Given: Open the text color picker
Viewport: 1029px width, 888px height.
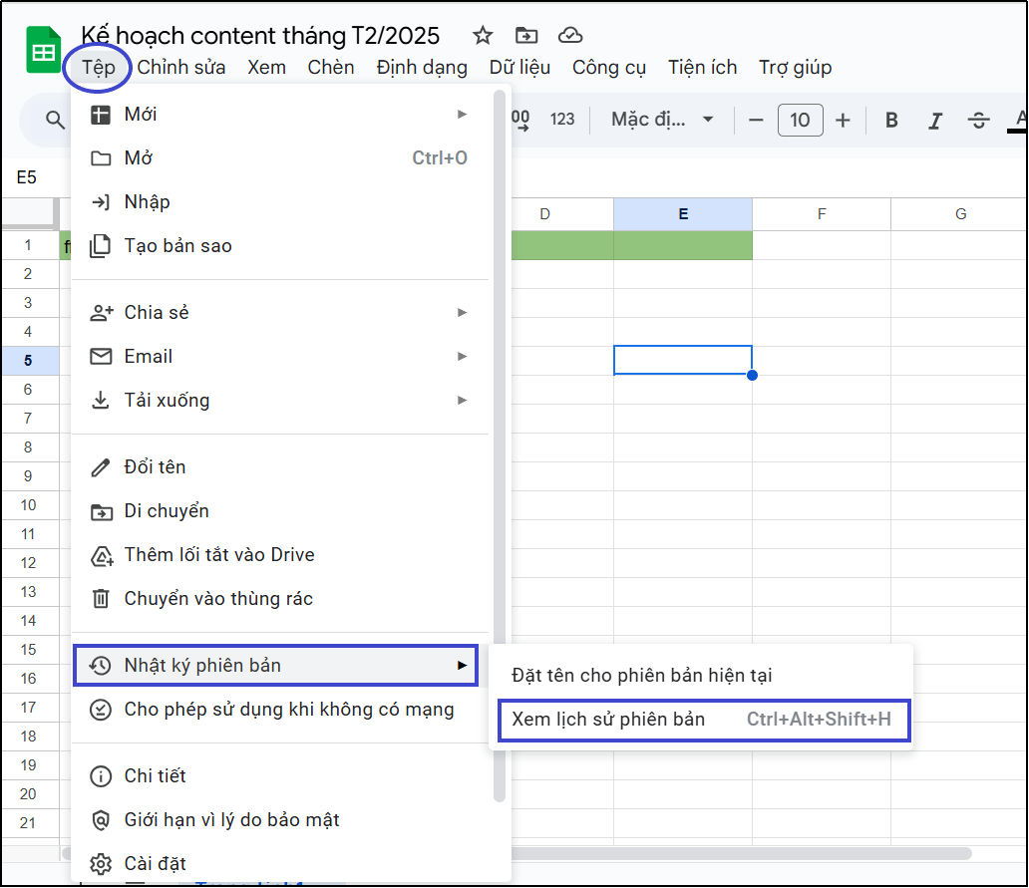Looking at the screenshot, I should 1018,120.
